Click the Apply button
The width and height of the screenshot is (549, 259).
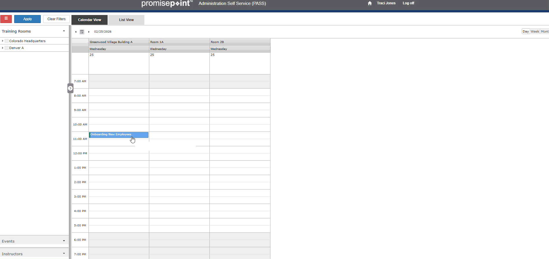(x=27, y=19)
